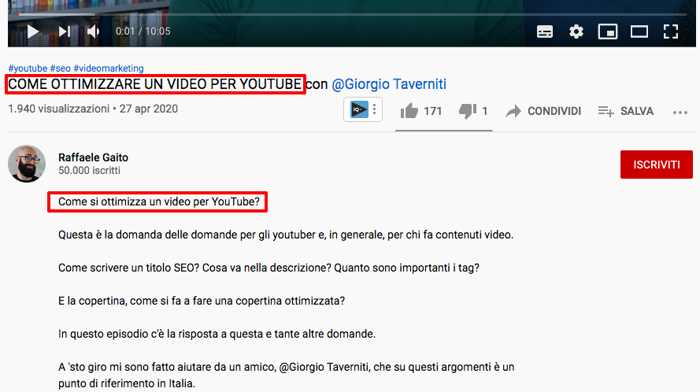This screenshot has height=392, width=700.
Task: Click line 'Come scrivere un titolo SEO?'
Action: pos(269,268)
